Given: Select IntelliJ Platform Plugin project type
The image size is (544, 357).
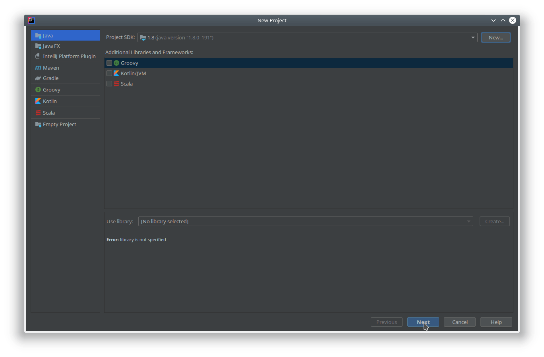Looking at the screenshot, I should (x=66, y=56).
